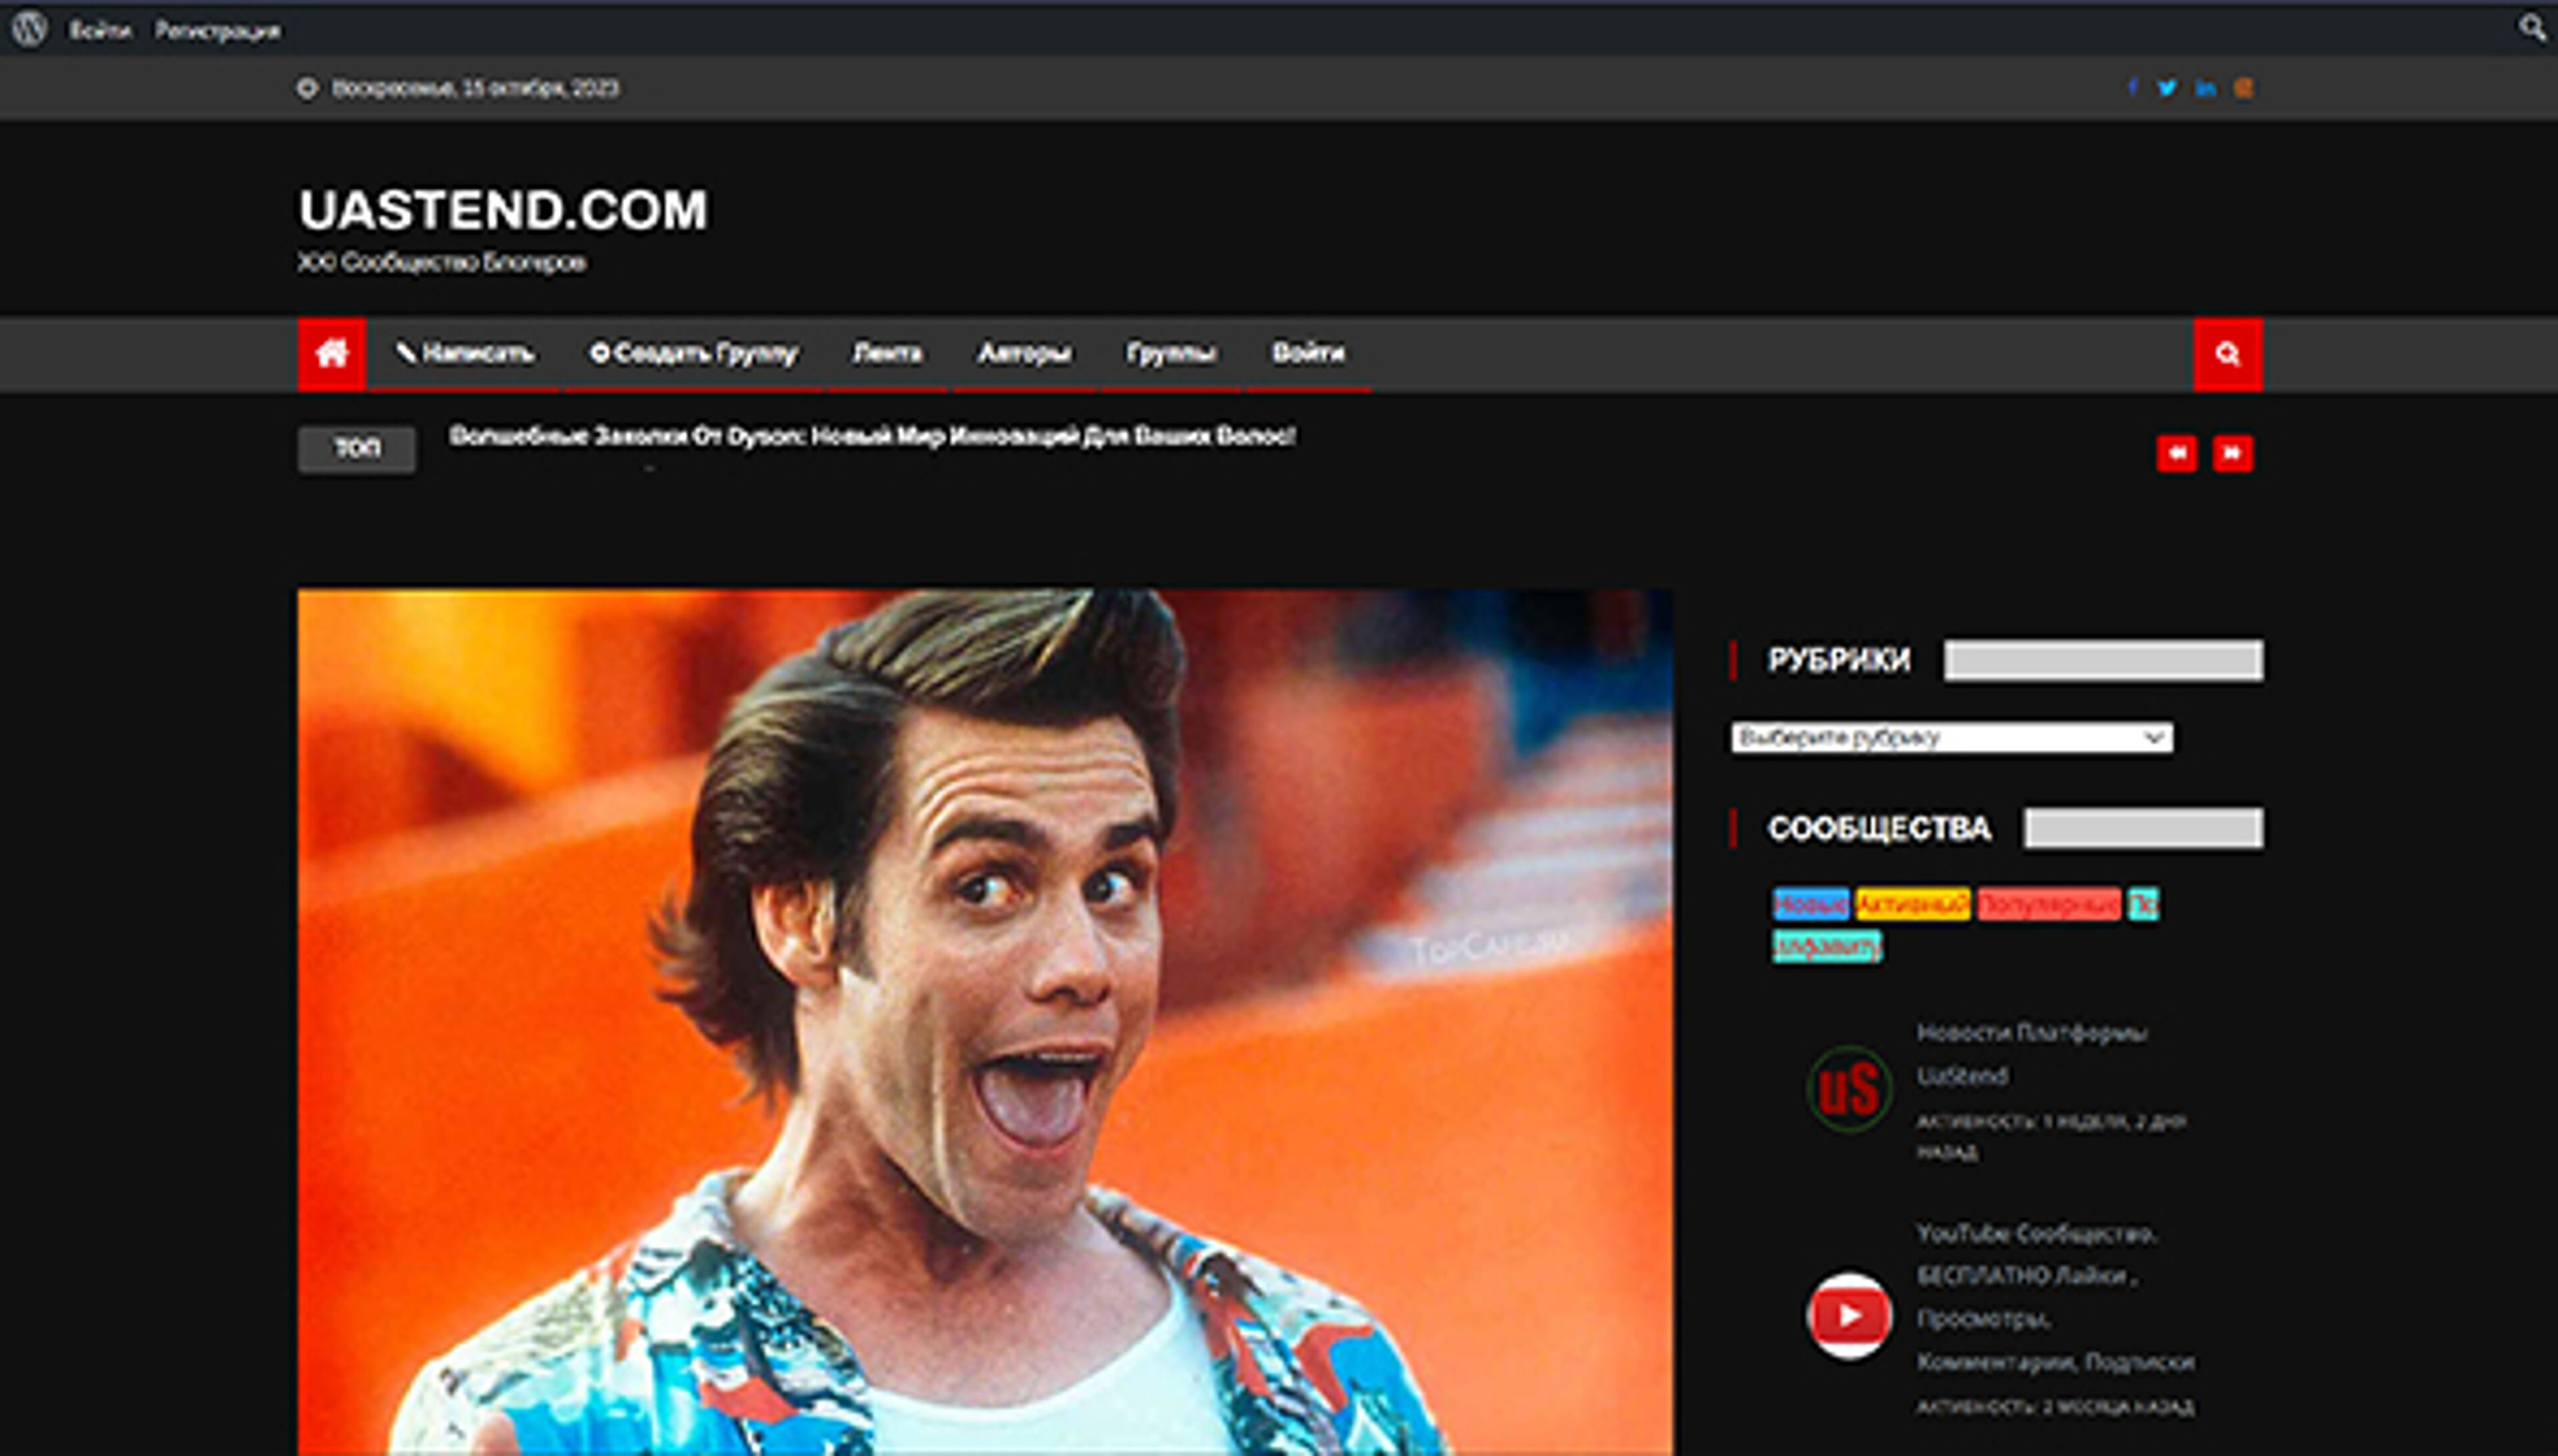Image resolution: width=2558 pixels, height=1456 pixels.
Task: Expand the 'Выберите рубрику' dropdown
Action: [1951, 738]
